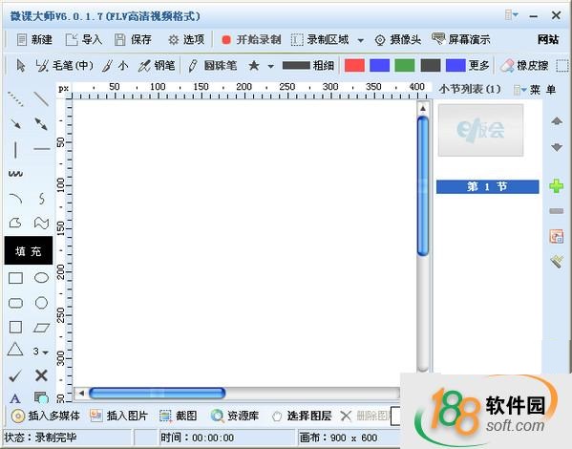Screen dimensions: 572x449
Task: Select the closed freeform shape tool
Action: click(x=15, y=223)
